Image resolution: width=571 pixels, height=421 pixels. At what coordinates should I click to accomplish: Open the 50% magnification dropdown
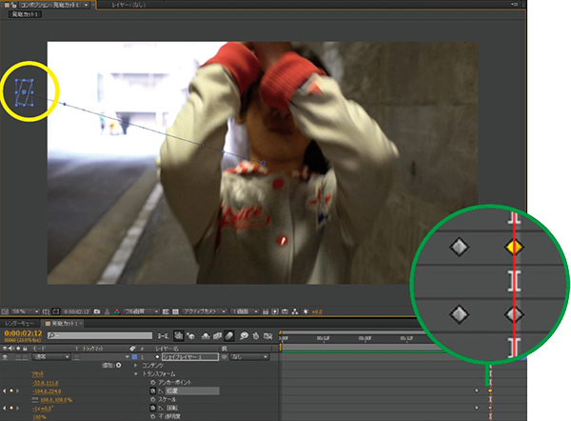[26, 311]
